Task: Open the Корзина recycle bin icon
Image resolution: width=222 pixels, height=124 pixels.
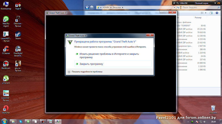Action: (213, 109)
